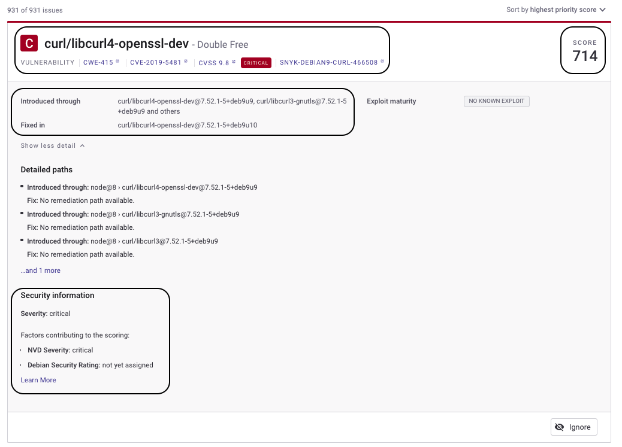Image resolution: width=622 pixels, height=447 pixels.
Task: Open the CVE-2019-5481 link
Action: pos(156,63)
